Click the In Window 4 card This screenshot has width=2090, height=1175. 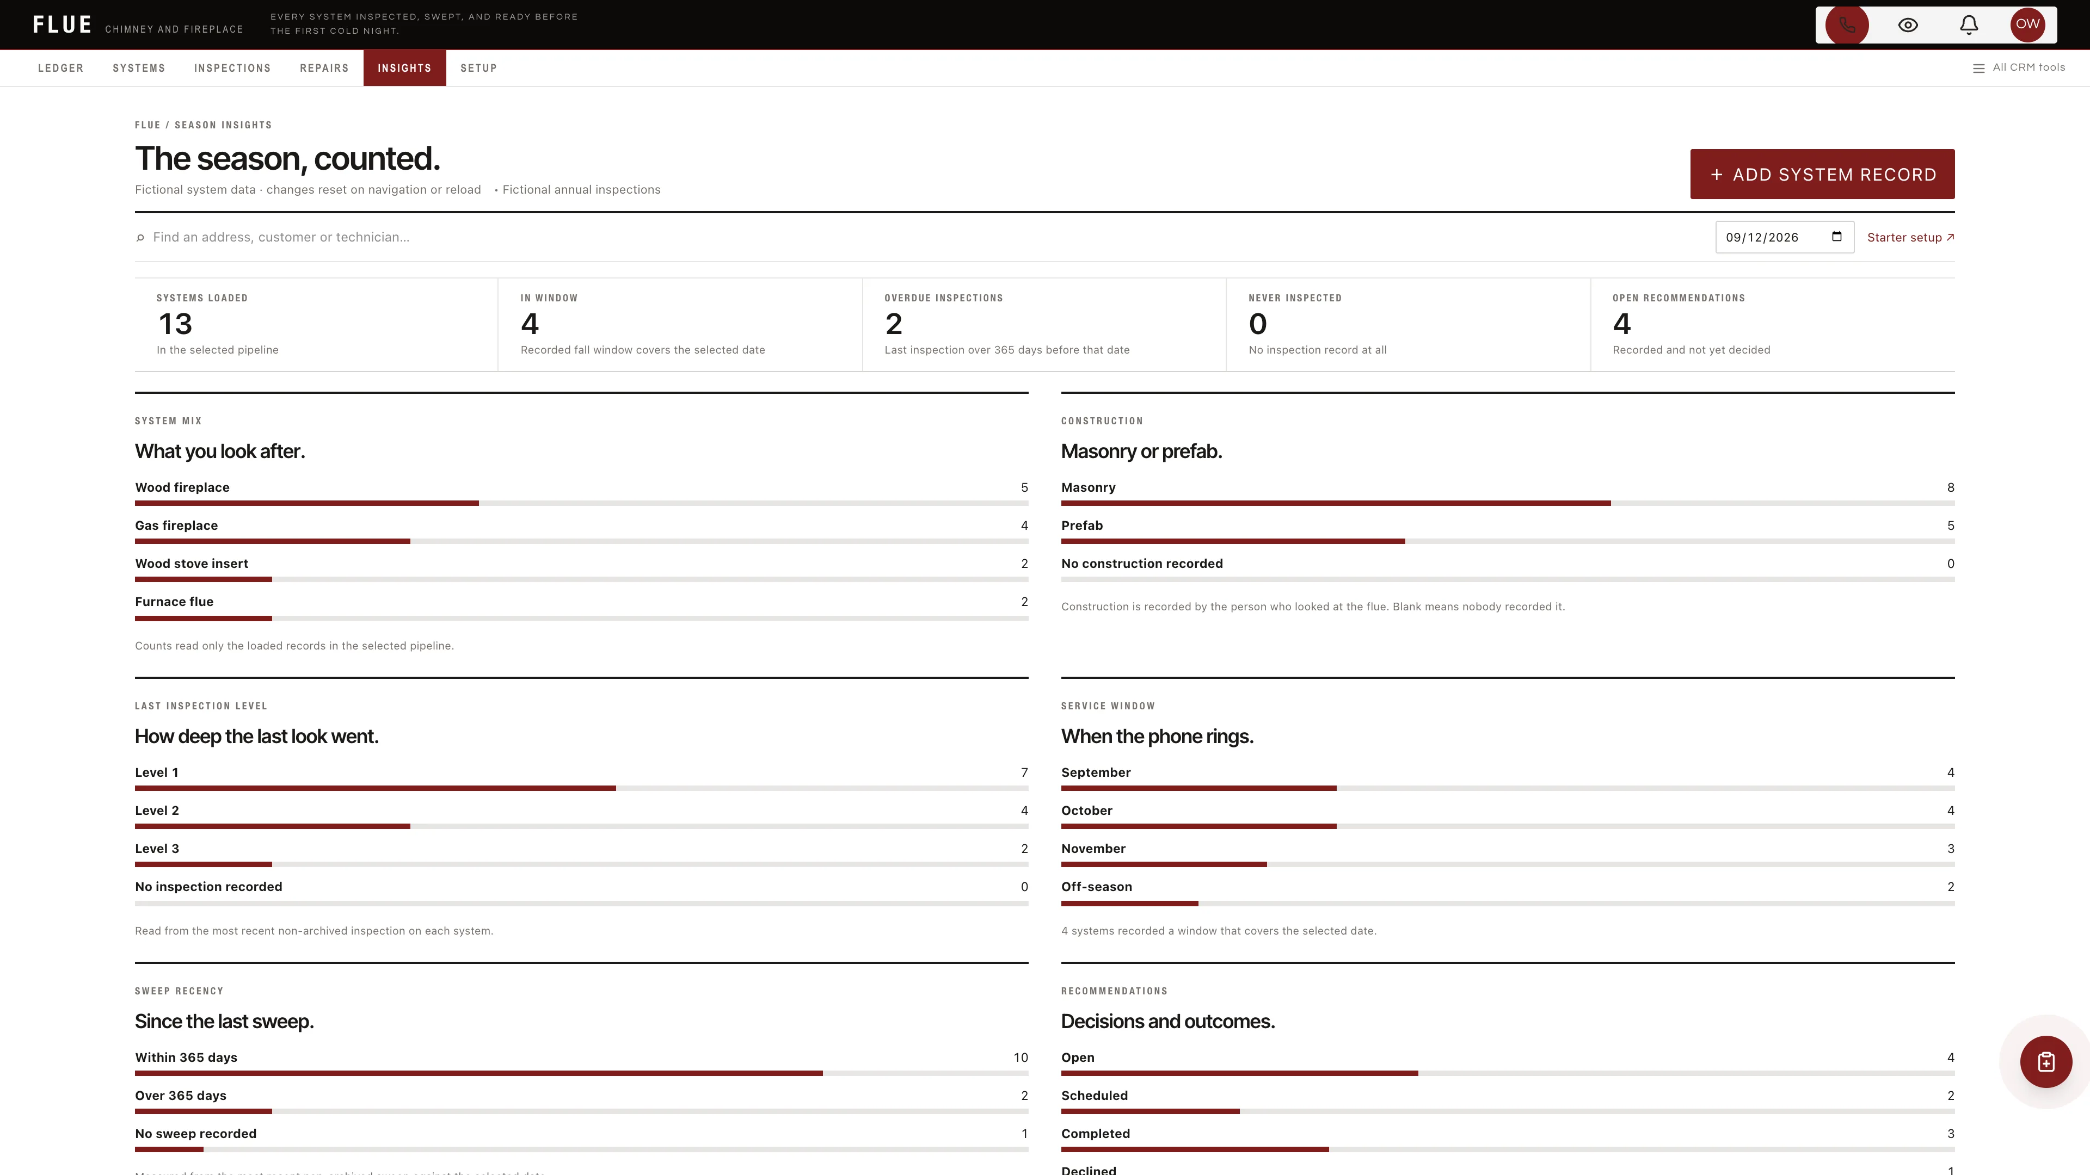click(680, 325)
